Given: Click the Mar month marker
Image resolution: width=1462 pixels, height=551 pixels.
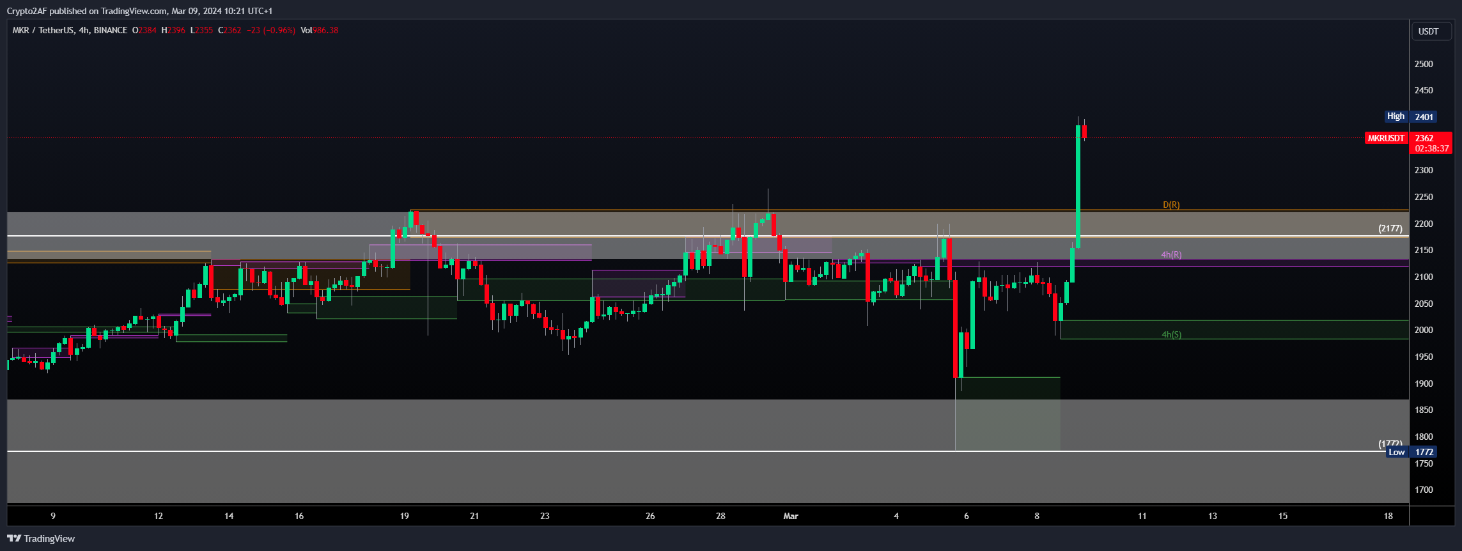Looking at the screenshot, I should coord(791,516).
